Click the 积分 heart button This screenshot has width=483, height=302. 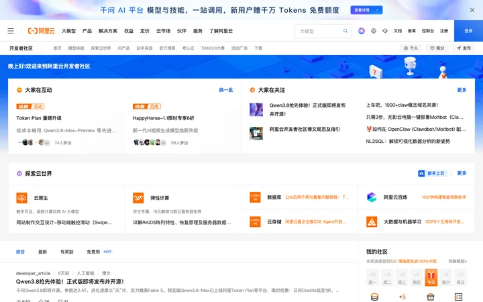437,48
